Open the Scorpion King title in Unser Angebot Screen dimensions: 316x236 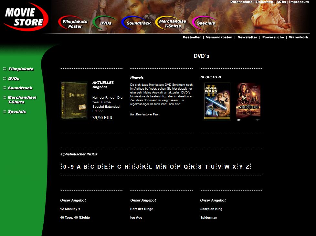[x=211, y=209]
